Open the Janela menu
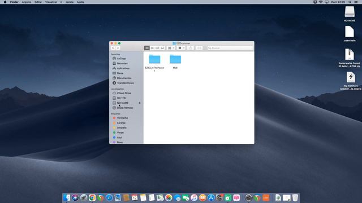This screenshot has width=362, height=203. click(x=70, y=2)
